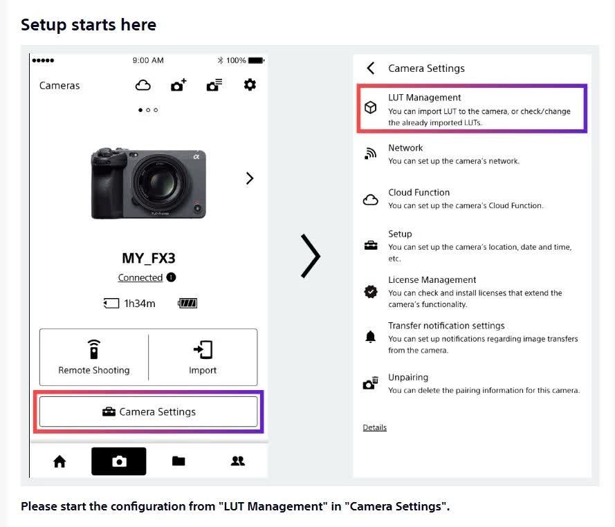Select the Camera tab in bottom bar
The width and height of the screenshot is (615, 527).
119,461
